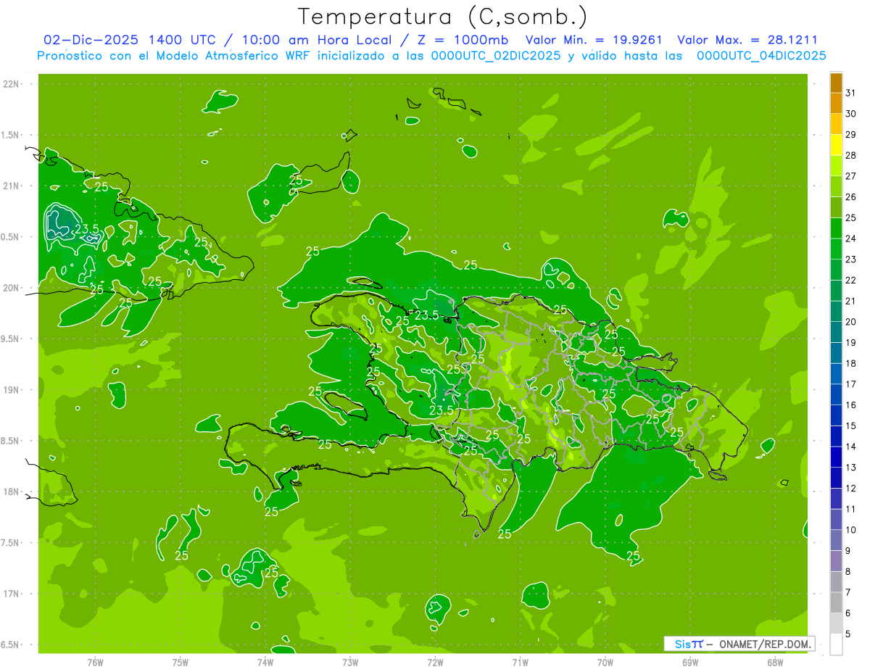870x672 pixels.
Task: Click the legend scale value "5"
Action: pos(848,634)
